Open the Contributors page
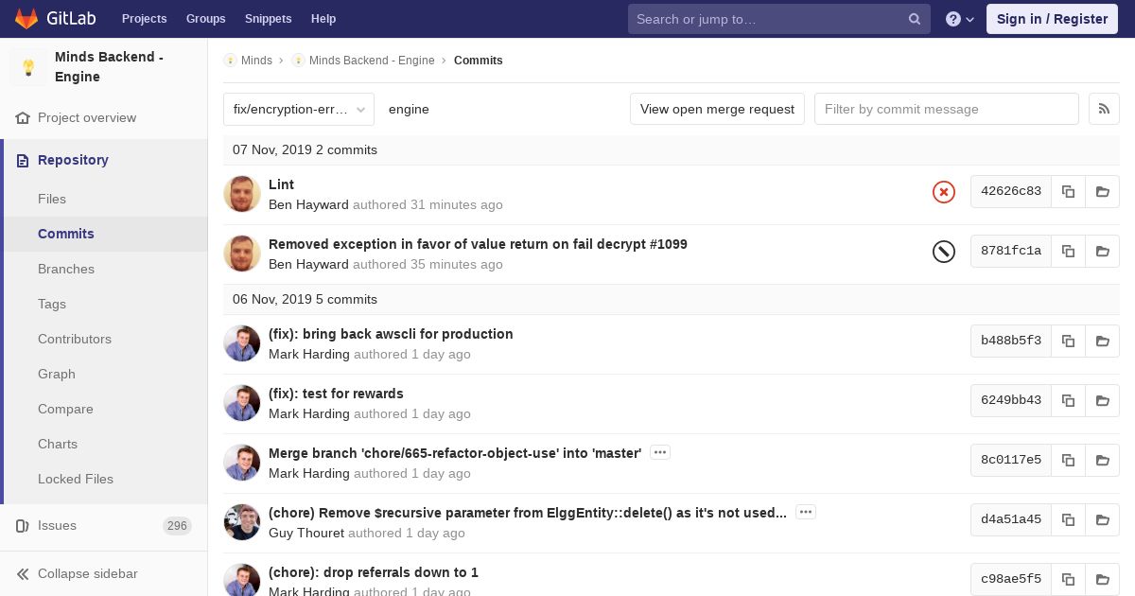Image resolution: width=1135 pixels, height=596 pixels. click(75, 339)
